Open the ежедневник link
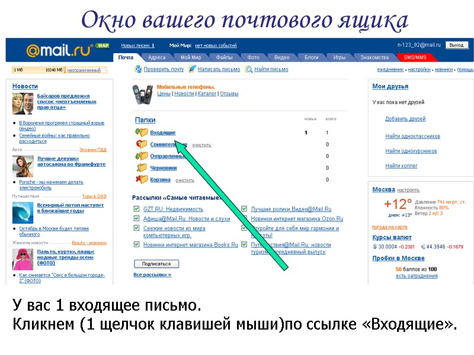The height and width of the screenshot is (355, 474). click(390, 70)
